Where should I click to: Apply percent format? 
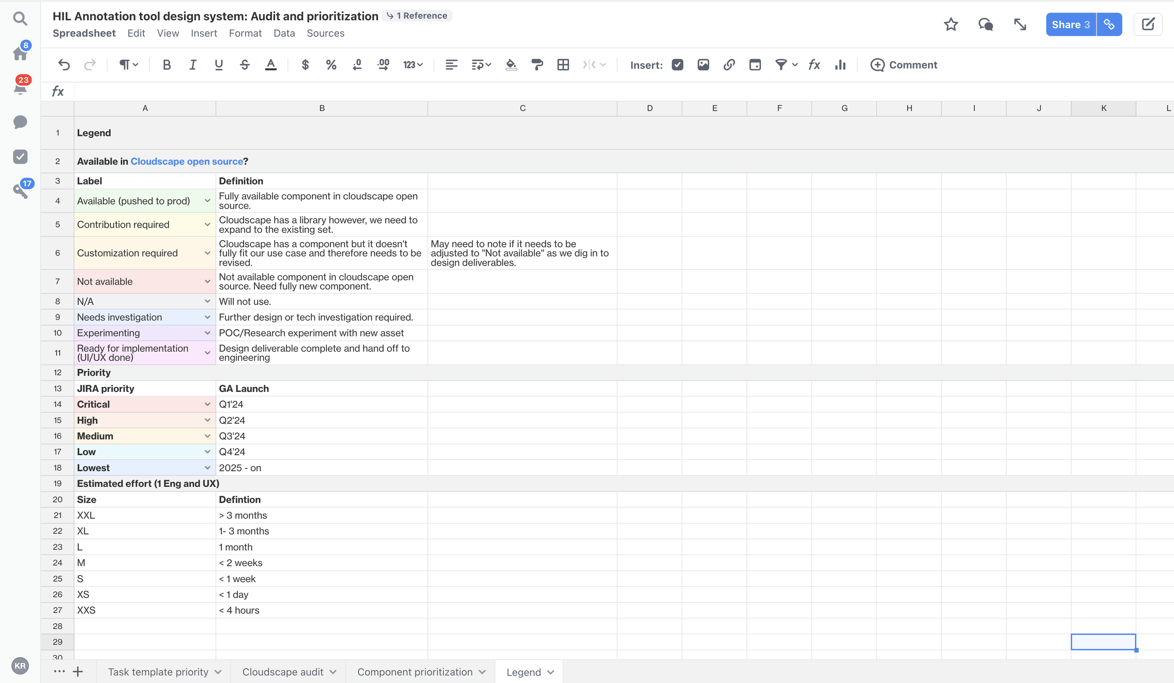[x=331, y=65]
